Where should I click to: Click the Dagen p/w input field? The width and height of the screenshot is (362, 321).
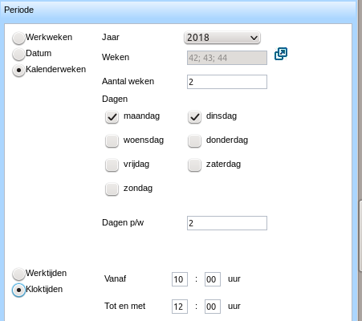coord(227,223)
